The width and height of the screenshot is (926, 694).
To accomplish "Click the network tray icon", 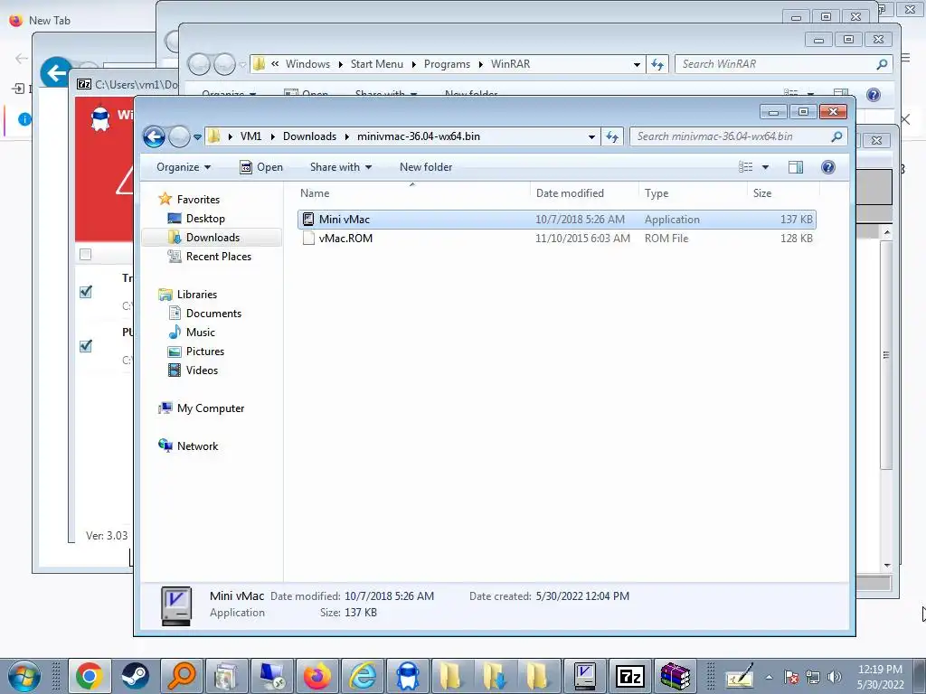I will (813, 677).
